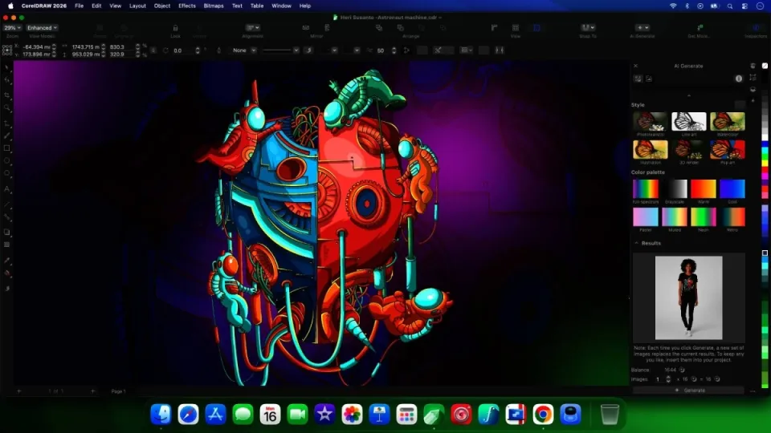This screenshot has width=771, height=433.
Task: Open the Alignment dropdown
Action: [253, 28]
